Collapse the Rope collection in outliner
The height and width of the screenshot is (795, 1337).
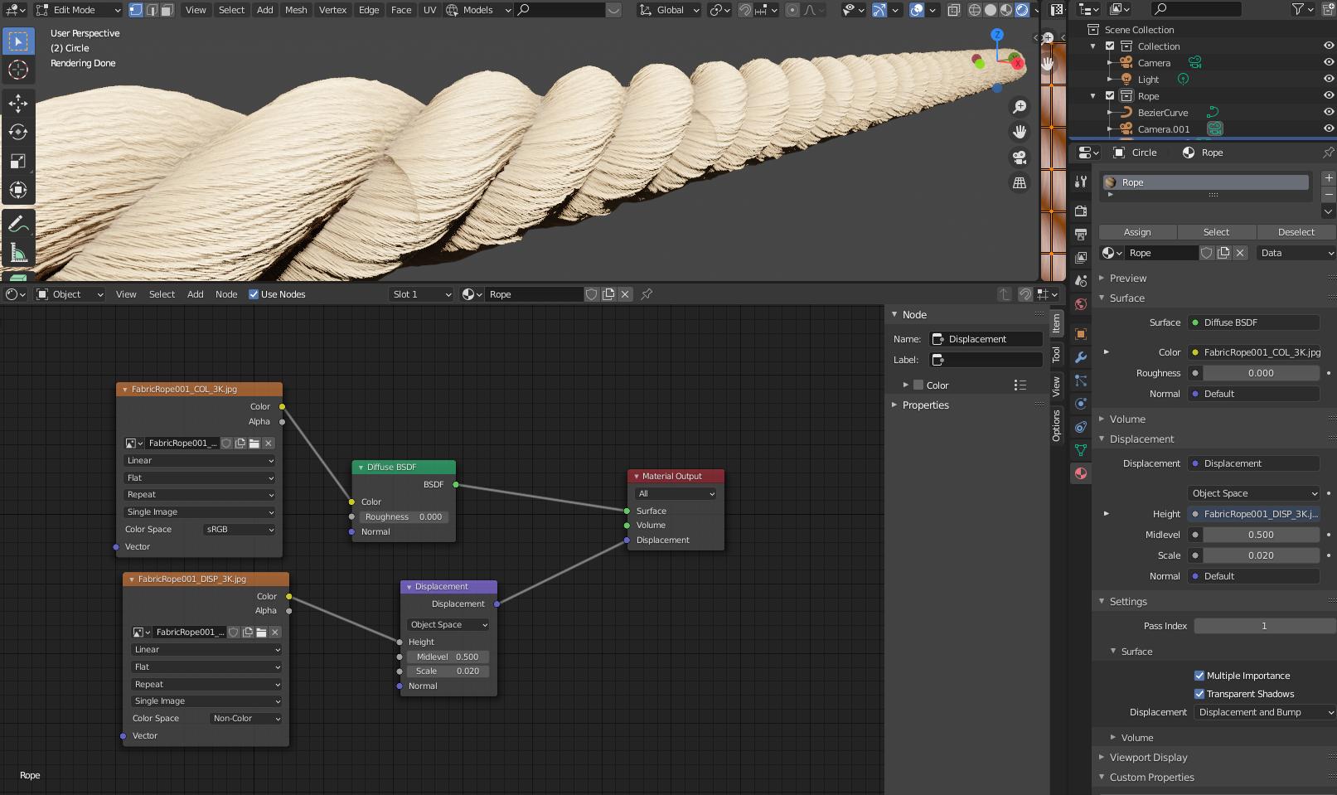[x=1093, y=96]
